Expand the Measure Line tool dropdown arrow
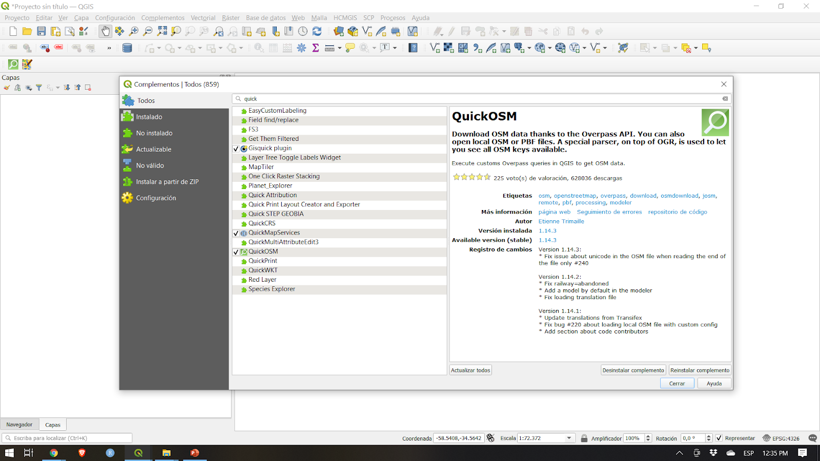Viewport: 820px width, 461px height. 339,48
